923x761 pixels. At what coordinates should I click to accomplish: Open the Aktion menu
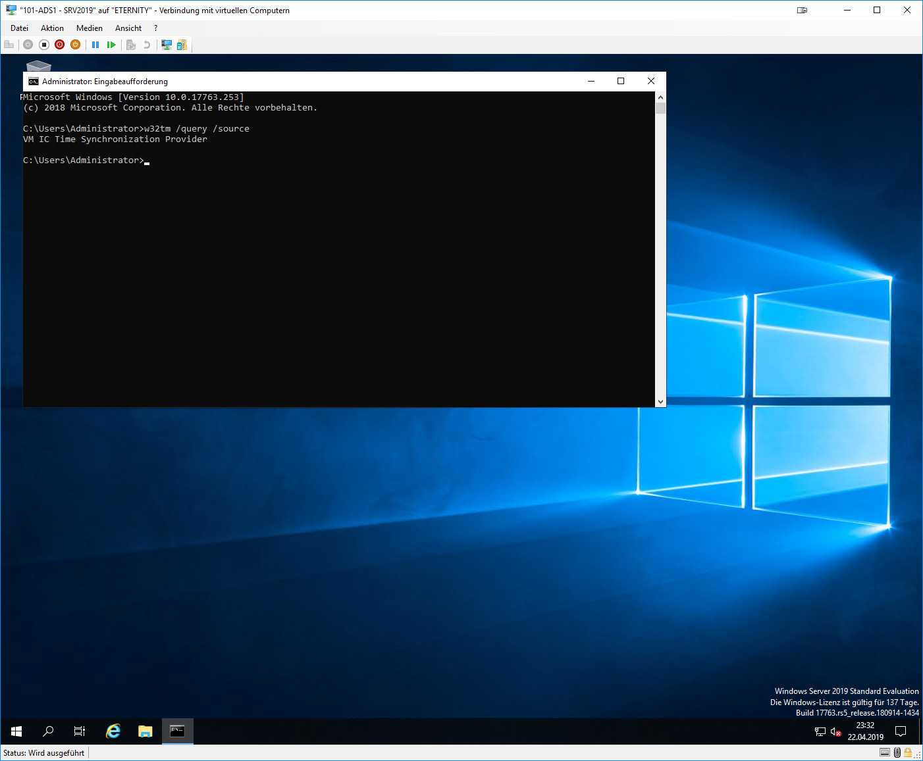click(x=52, y=28)
